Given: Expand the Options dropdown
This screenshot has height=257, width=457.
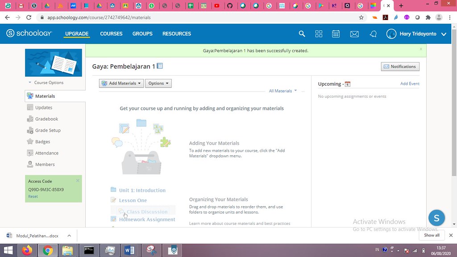Looking at the screenshot, I should (x=158, y=83).
